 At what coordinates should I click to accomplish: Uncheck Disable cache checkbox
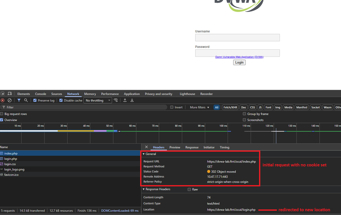(x=61, y=101)
